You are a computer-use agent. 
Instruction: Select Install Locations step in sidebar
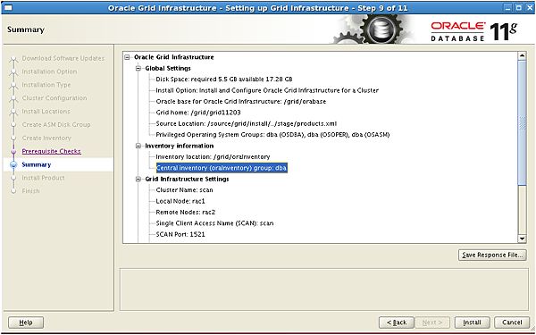[x=46, y=112]
